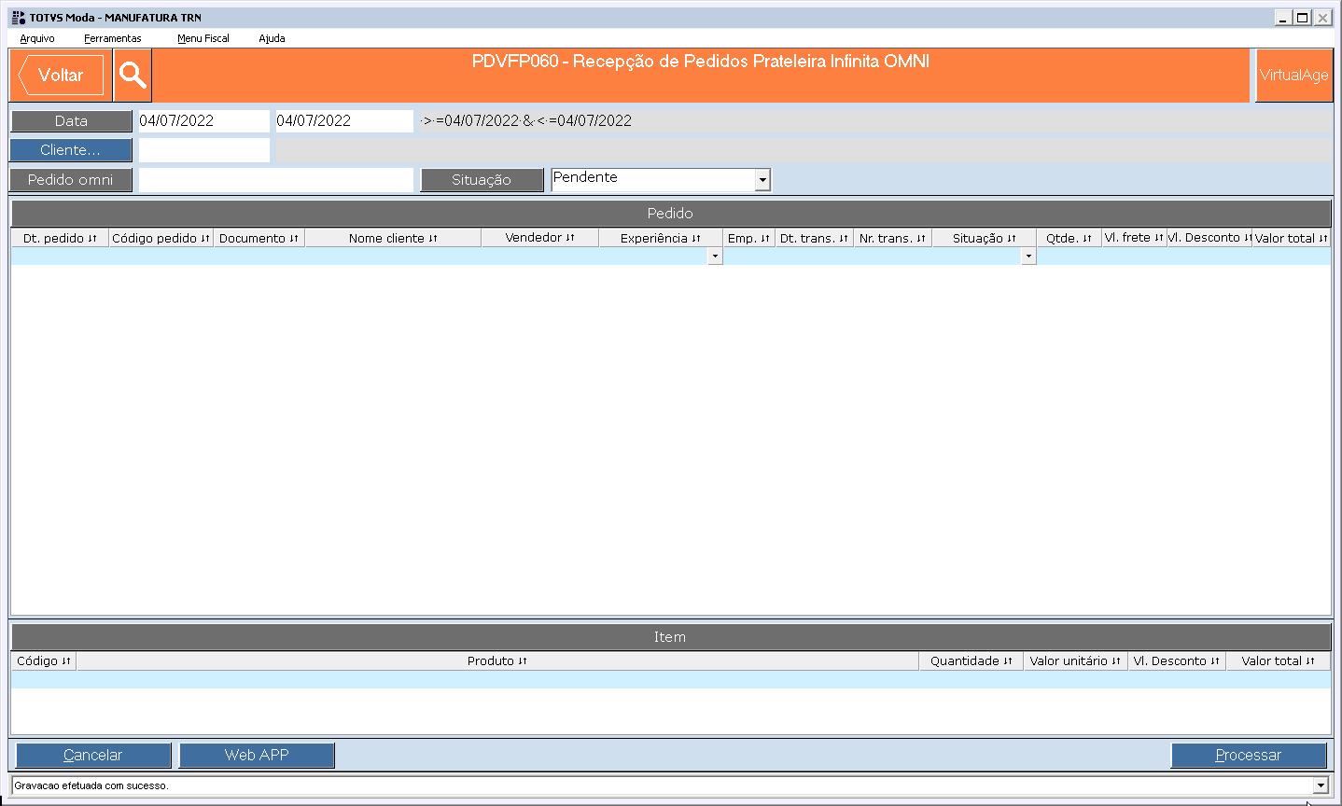
Task: Focus the start date field 04/07/2022
Action: tap(203, 121)
